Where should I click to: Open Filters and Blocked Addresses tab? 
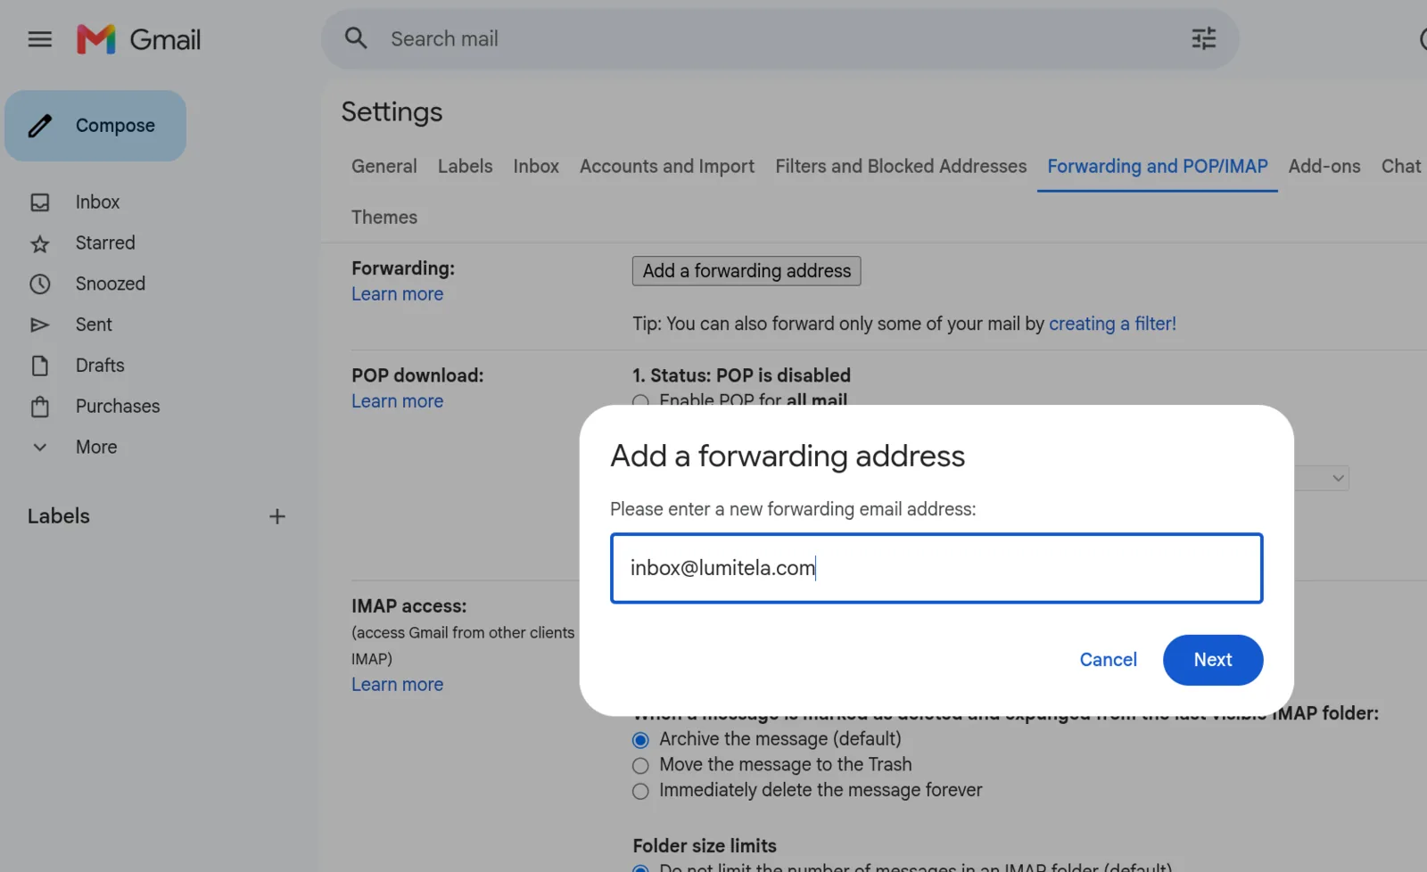901,167
